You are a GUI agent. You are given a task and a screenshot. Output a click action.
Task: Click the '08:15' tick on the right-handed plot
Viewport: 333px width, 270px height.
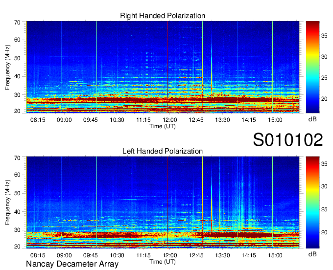pos(38,120)
